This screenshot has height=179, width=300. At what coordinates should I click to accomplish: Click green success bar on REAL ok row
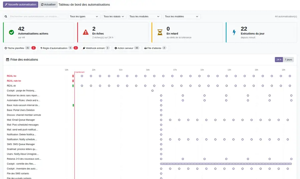[73, 86]
